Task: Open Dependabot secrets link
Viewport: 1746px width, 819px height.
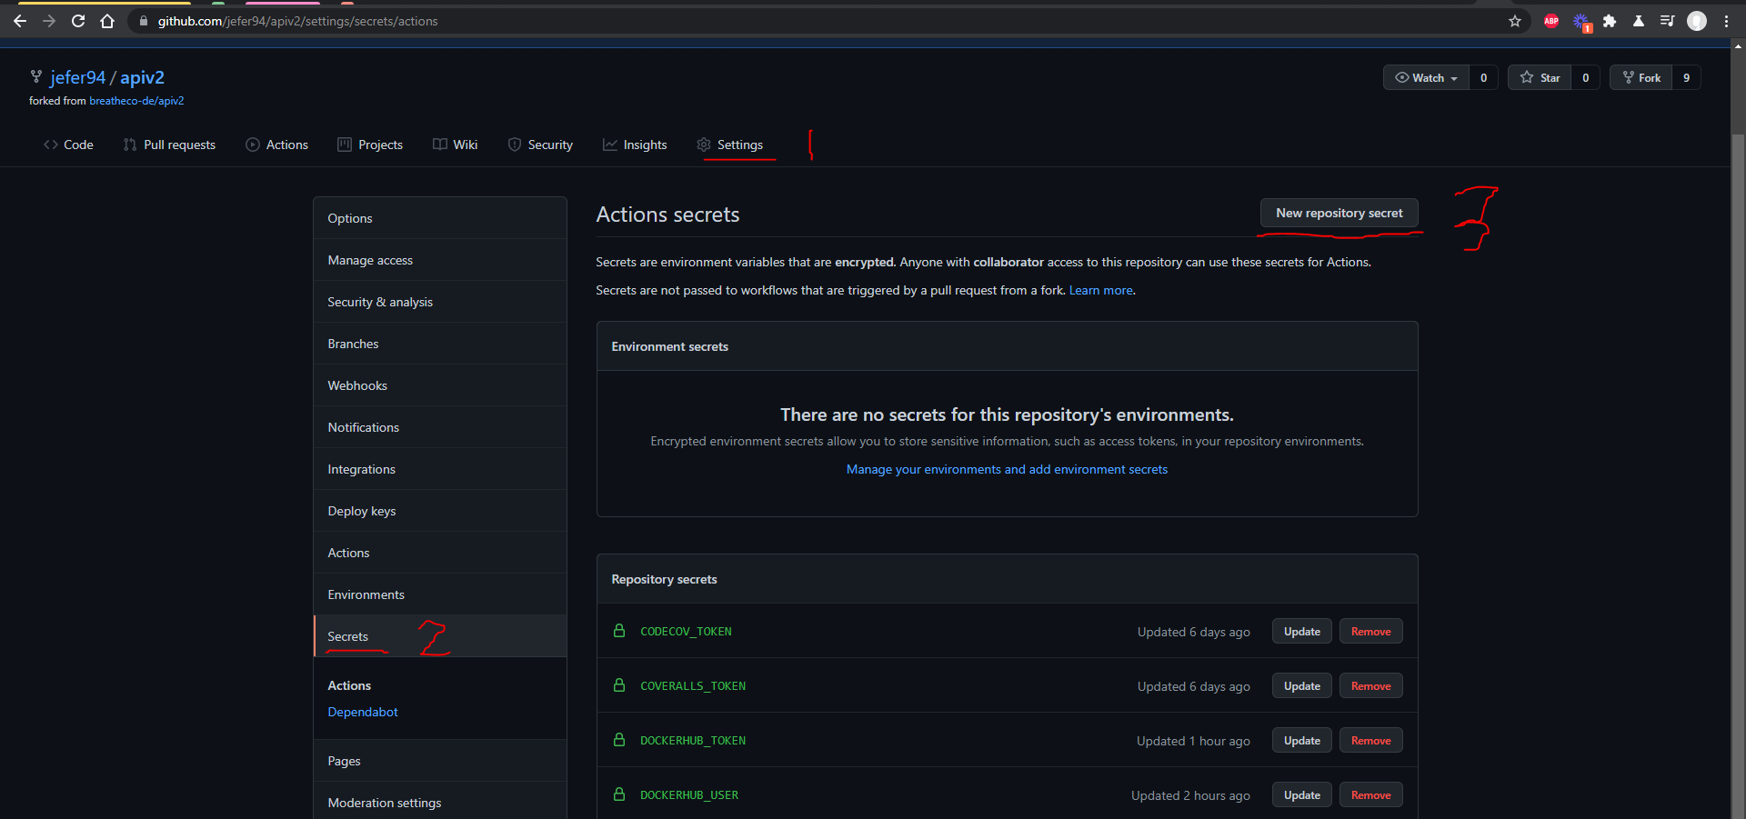Action: coord(363,712)
